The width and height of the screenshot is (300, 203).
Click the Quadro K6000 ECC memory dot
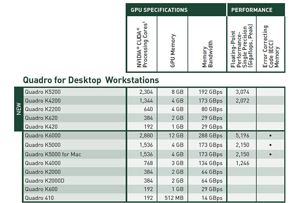tap(270, 136)
